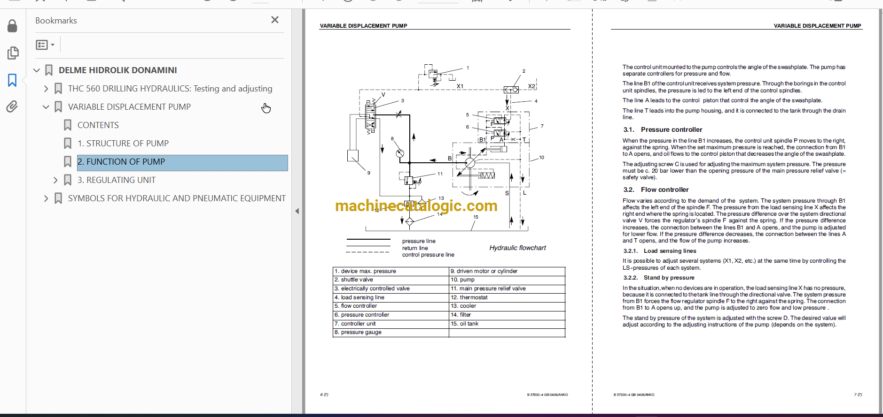Image resolution: width=883 pixels, height=417 pixels.
Task: Click the '3.2.2. Stand by pressure' heading
Action: point(658,278)
